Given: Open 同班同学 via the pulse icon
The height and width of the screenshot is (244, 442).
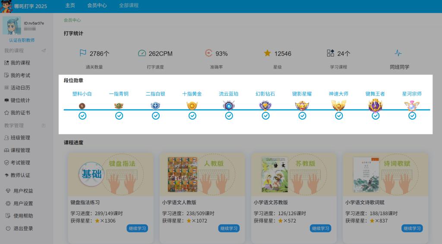Looking at the screenshot, I should click(398, 53).
